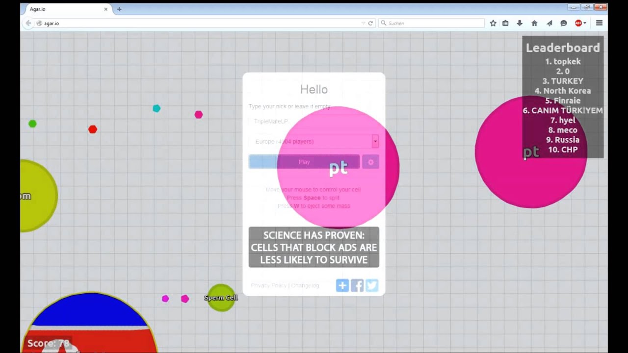
Task: Open the Privacy Policy link
Action: coord(269,285)
